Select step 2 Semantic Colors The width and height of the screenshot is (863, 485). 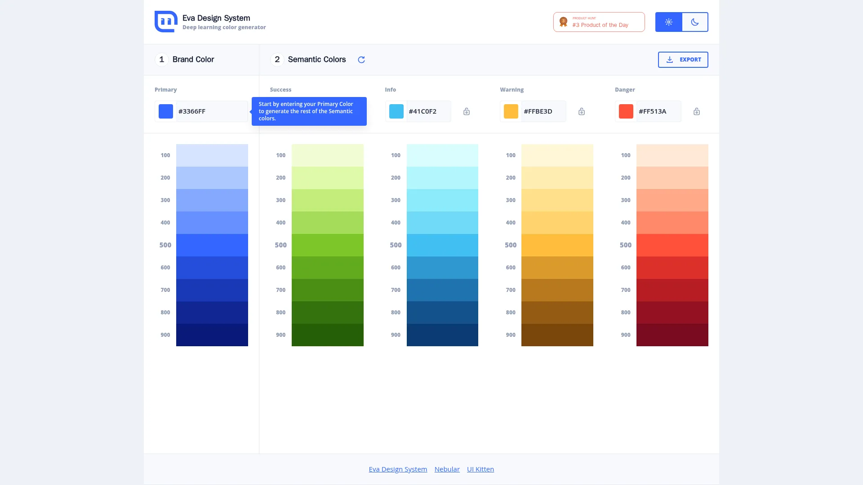[x=308, y=59]
